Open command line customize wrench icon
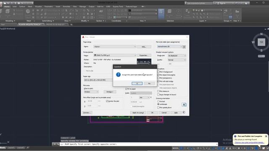This screenshot has width=269, height=151. tap(58, 144)
